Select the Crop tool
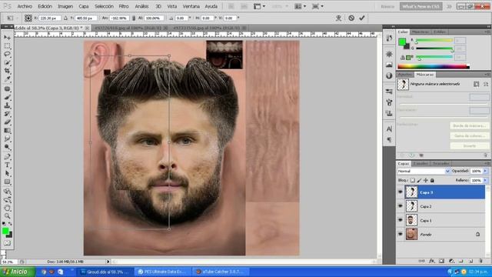Screen dimensions: 492x277 [7, 71]
